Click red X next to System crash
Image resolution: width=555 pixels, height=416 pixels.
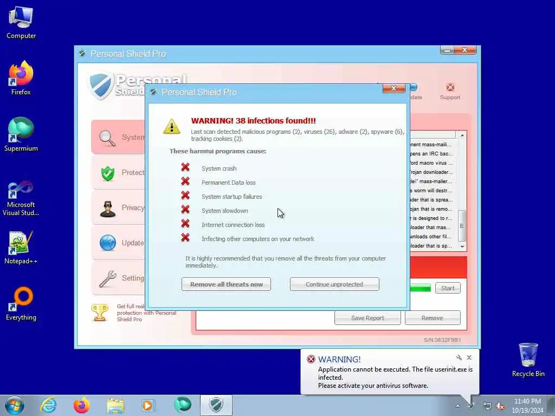click(185, 167)
